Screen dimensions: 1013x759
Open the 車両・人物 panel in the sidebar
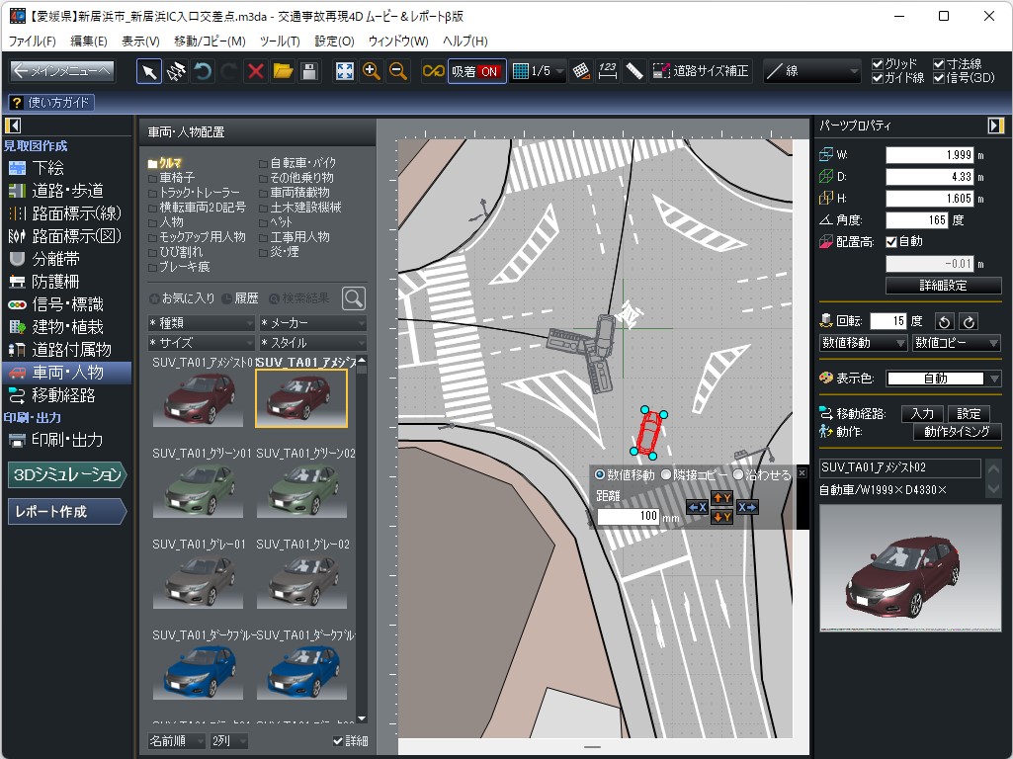coord(64,374)
